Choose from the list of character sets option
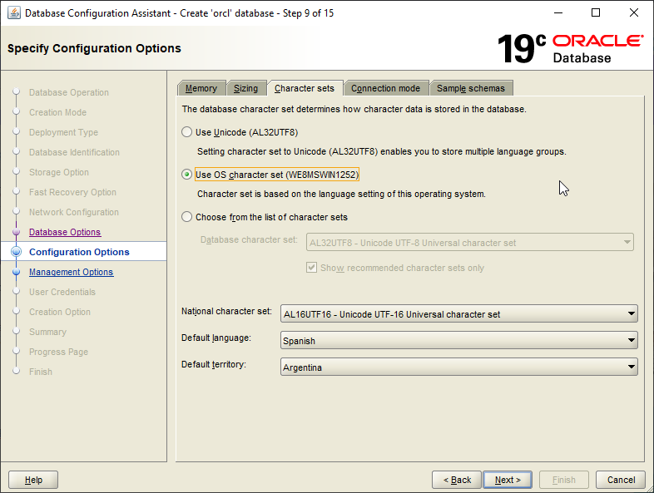Viewport: 654px width, 493px height. click(186, 217)
